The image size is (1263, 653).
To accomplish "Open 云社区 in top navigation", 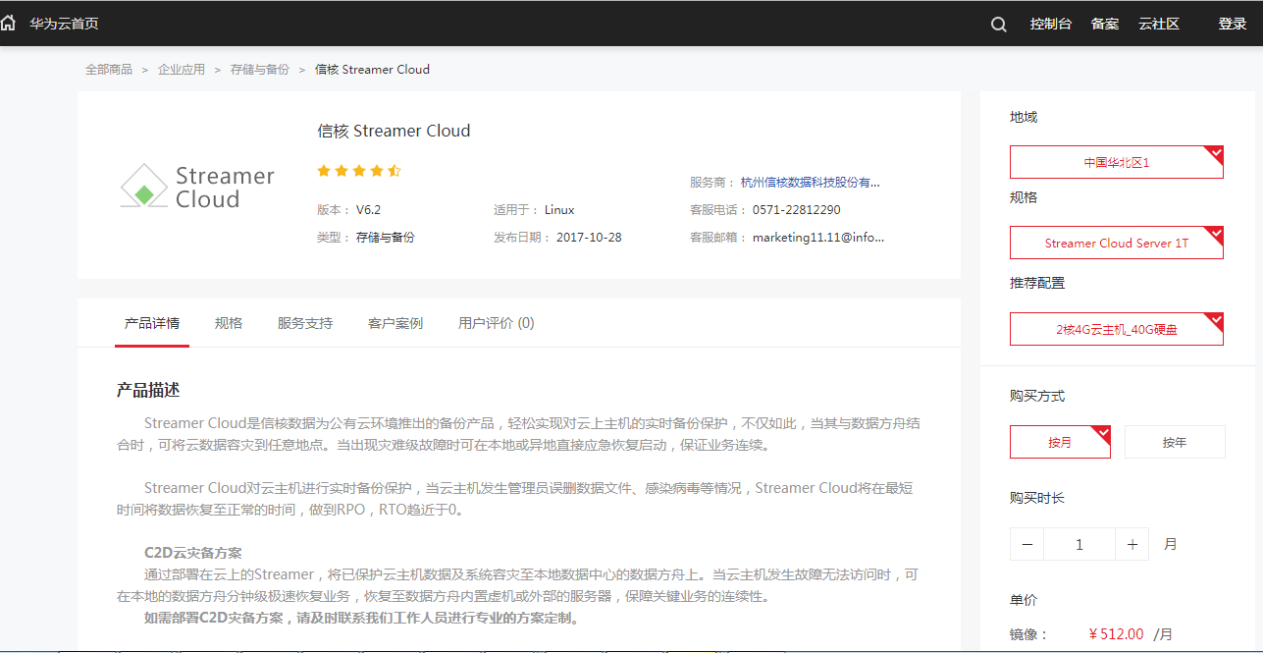I will pos(1159,24).
